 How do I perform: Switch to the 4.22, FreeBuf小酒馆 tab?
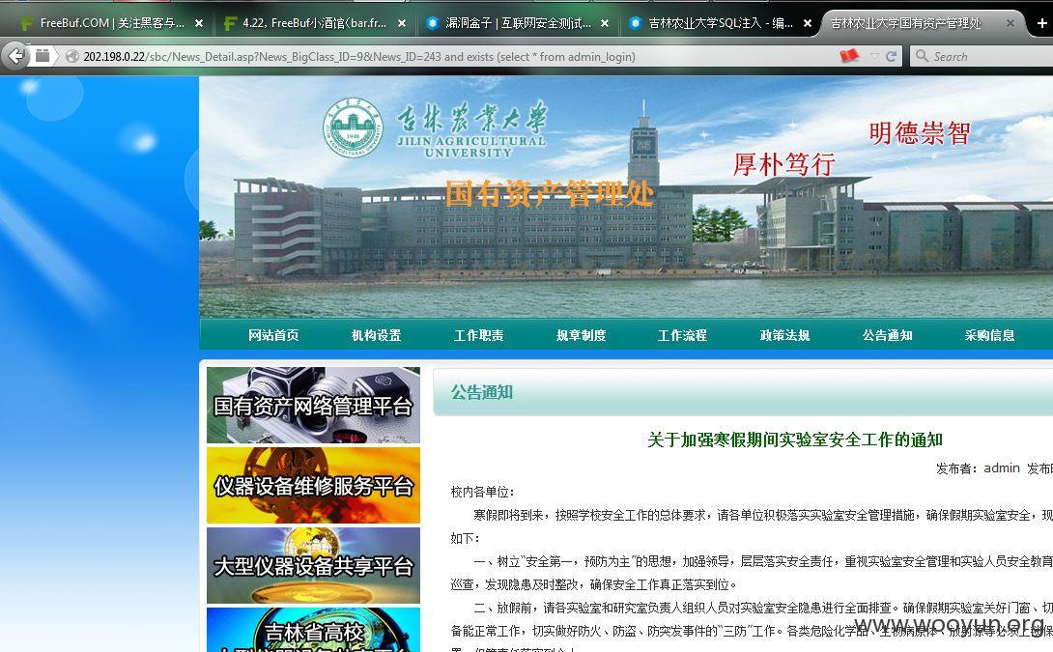click(314, 23)
